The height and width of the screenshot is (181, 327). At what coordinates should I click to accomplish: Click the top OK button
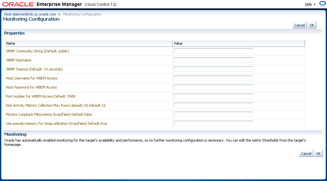[312, 25]
